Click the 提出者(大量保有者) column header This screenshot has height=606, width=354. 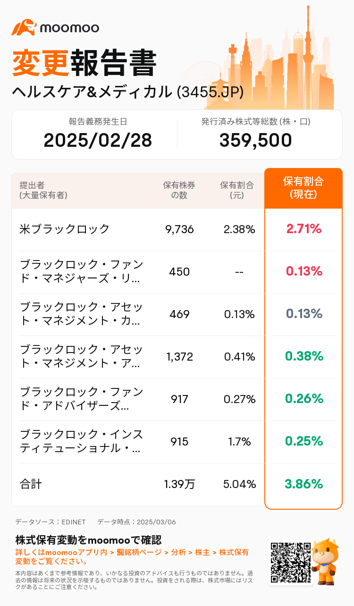43,190
